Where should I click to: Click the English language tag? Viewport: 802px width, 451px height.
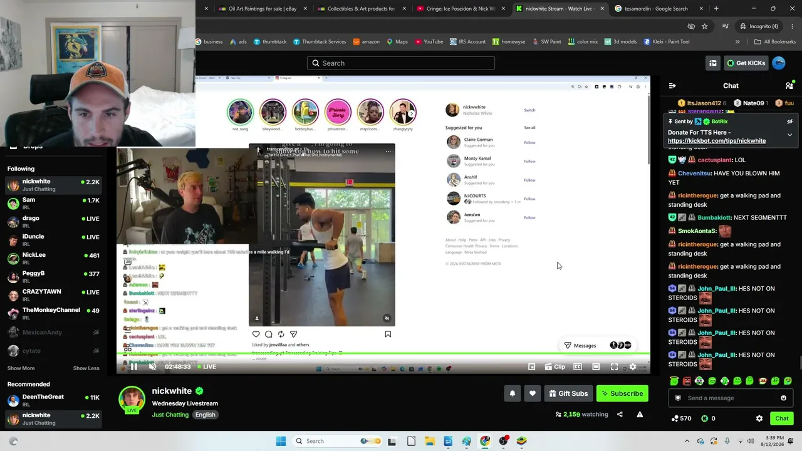[x=205, y=415]
